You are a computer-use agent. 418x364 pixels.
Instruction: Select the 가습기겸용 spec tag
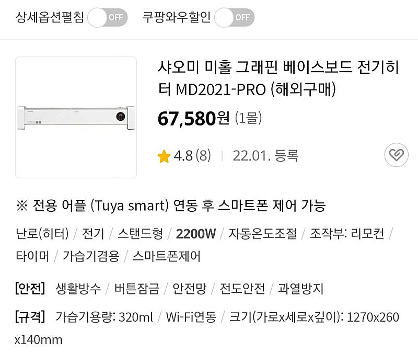[91, 256]
